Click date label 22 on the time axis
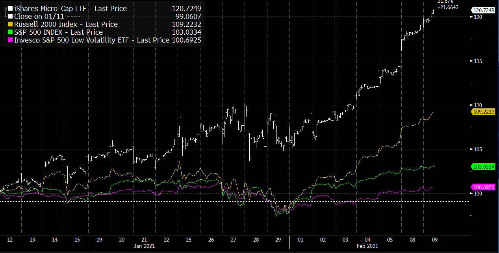 [x=166, y=239]
